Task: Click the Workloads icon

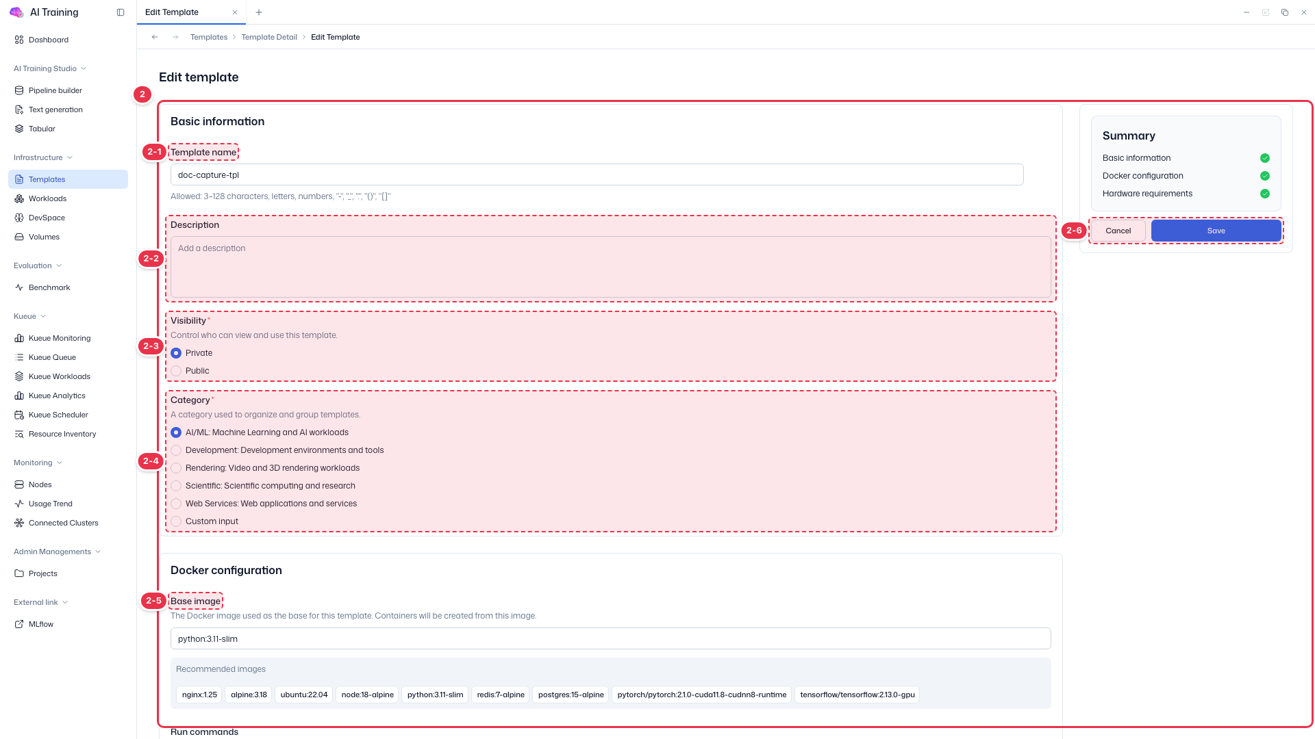Action: tap(19, 198)
